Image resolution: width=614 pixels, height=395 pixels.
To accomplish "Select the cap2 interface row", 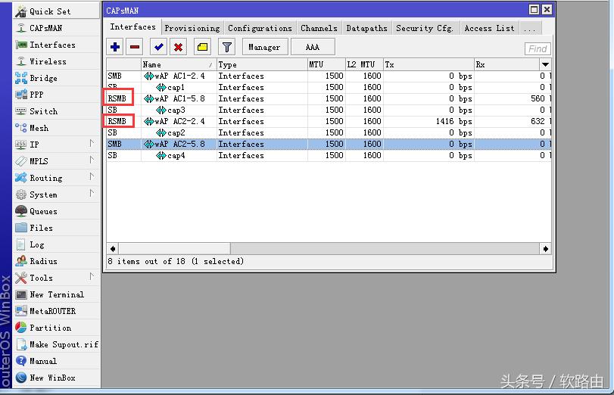I will (x=329, y=132).
